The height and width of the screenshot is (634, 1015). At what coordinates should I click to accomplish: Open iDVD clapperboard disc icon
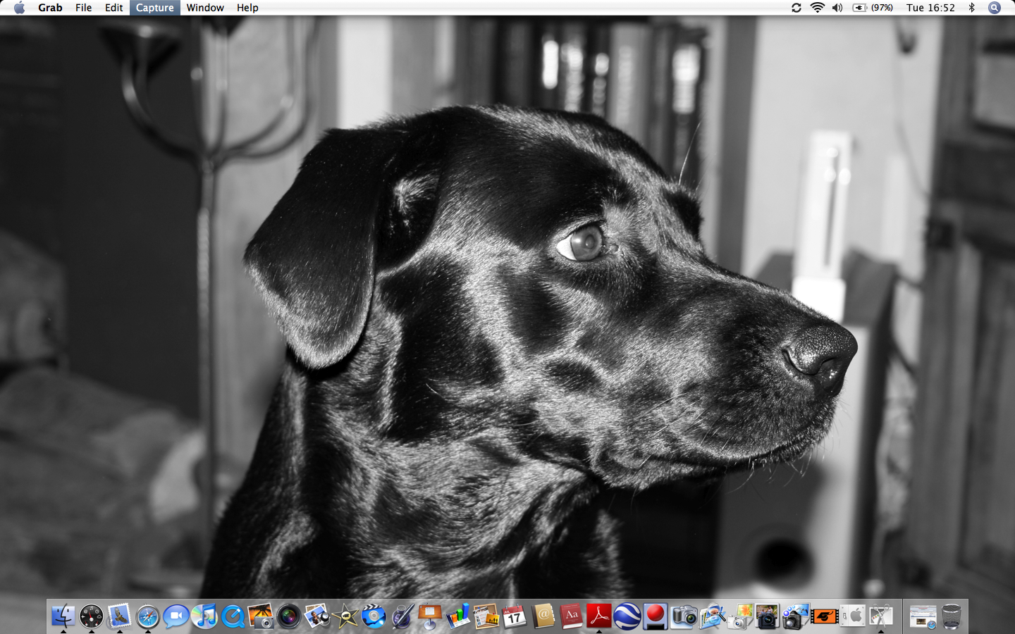point(374,616)
